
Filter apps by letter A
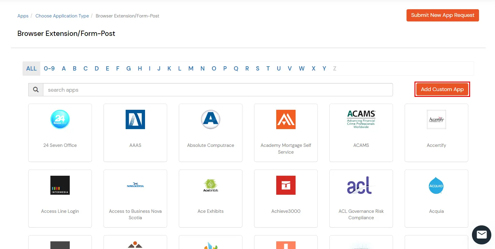(x=64, y=68)
